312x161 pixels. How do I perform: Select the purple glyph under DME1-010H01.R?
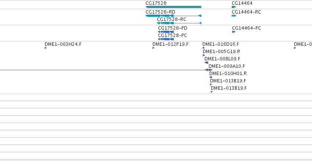pos(210,77)
